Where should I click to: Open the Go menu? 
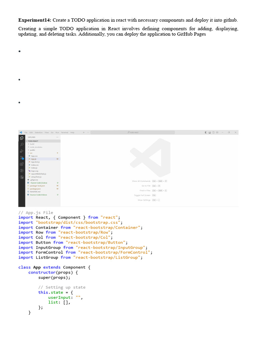pyautogui.click(x=52, y=132)
